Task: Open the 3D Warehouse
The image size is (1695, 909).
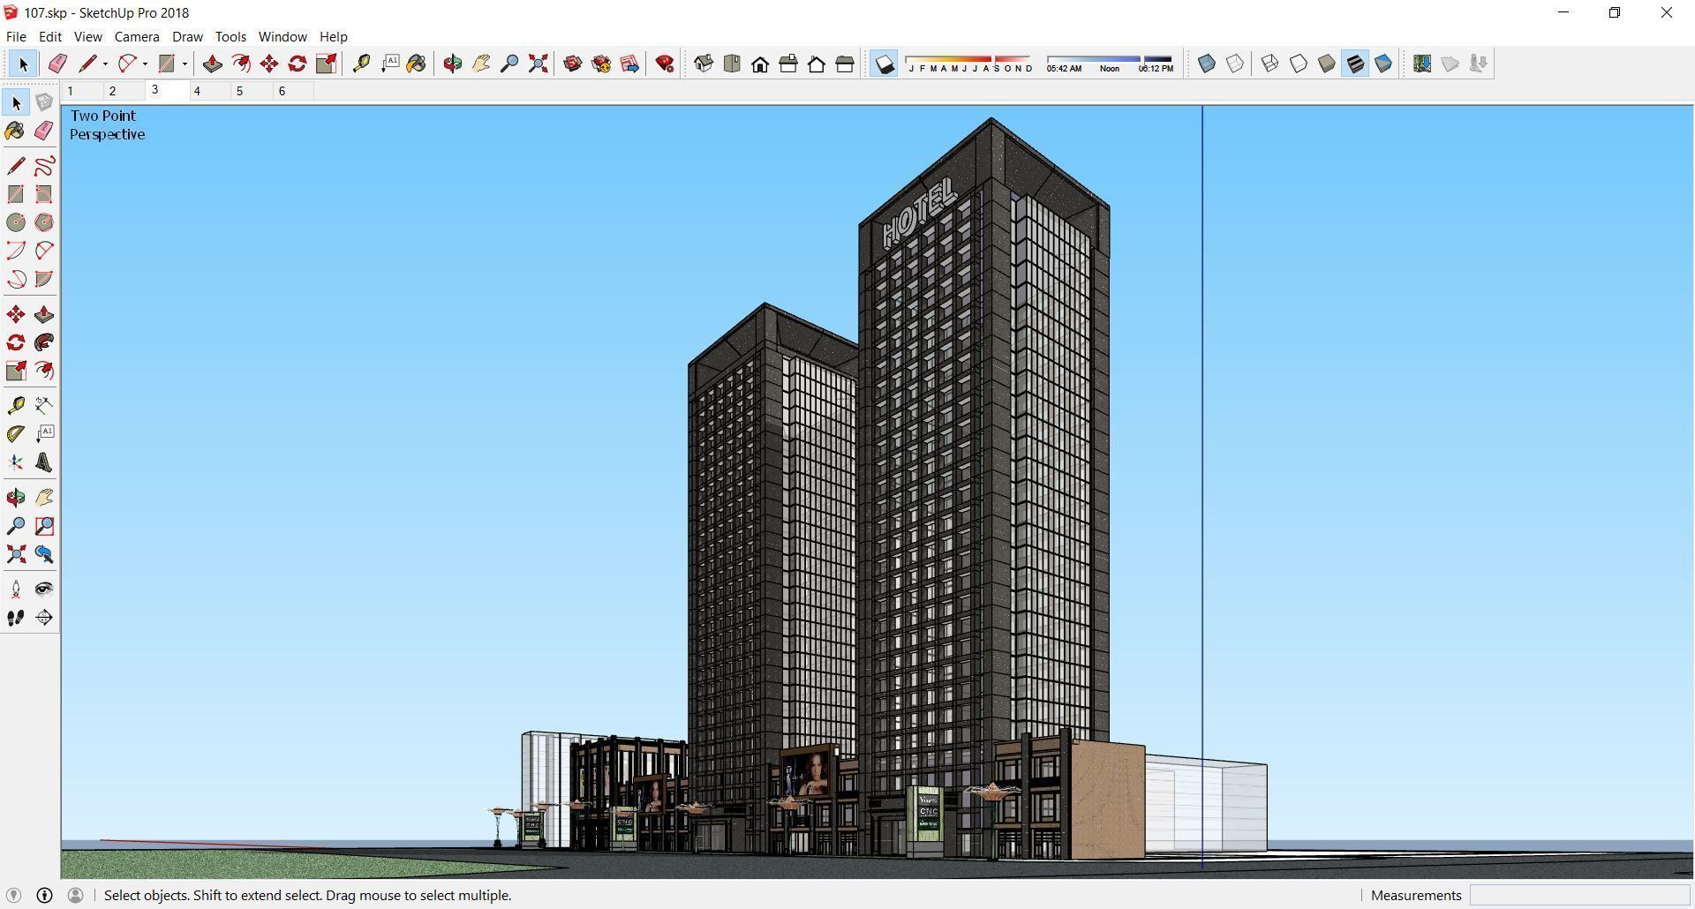Action: click(x=573, y=64)
